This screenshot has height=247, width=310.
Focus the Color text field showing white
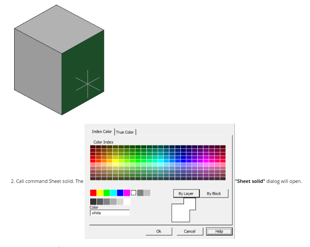110,213
